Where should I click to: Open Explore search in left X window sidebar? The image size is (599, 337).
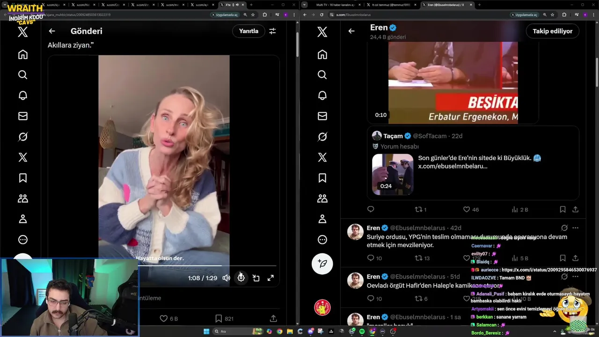22,75
